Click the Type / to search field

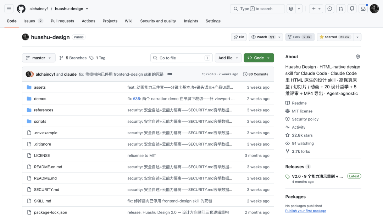click(x=257, y=9)
